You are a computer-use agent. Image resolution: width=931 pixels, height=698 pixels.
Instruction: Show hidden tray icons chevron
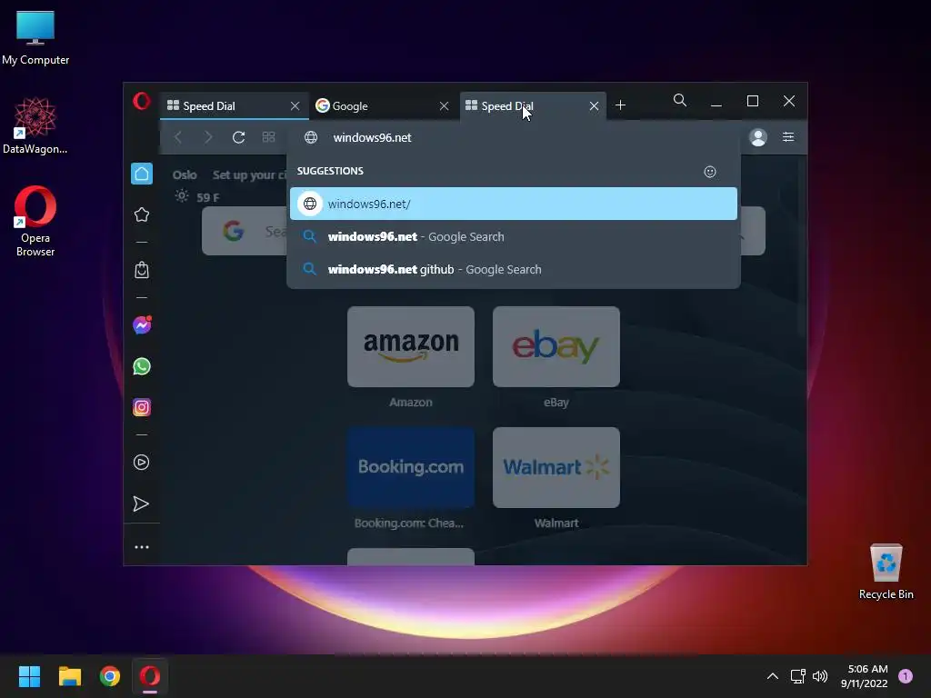pos(773,676)
